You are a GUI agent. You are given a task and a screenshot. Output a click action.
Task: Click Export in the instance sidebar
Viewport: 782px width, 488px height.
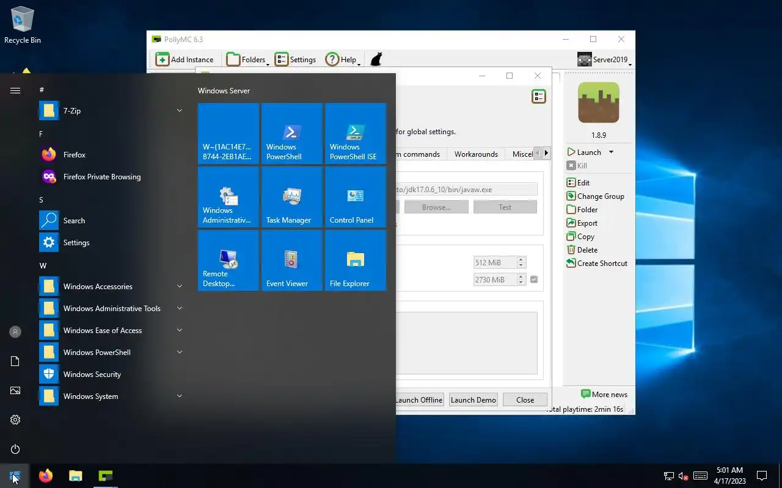tap(582, 223)
